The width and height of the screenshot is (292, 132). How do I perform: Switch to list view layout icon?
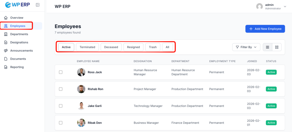coord(267,47)
